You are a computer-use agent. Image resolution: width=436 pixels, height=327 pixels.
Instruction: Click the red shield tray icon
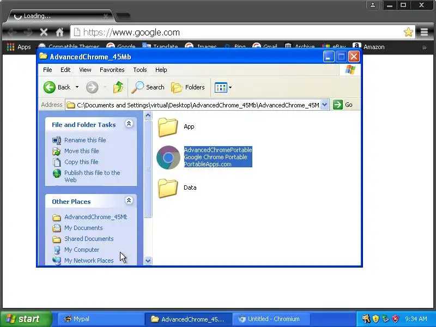pos(395,319)
